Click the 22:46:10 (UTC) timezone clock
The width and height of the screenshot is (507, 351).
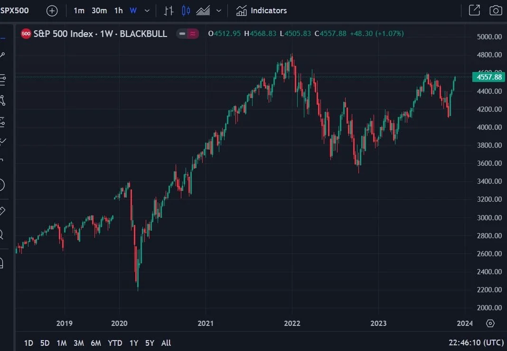point(476,342)
